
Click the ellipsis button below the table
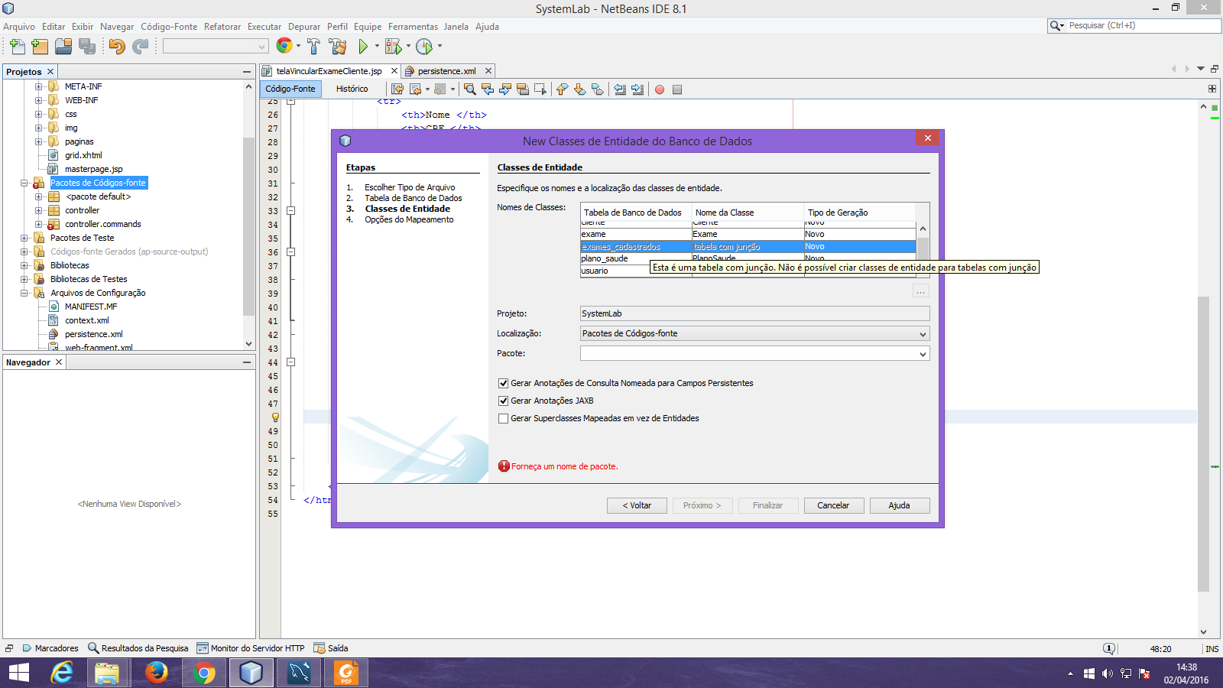tap(921, 291)
